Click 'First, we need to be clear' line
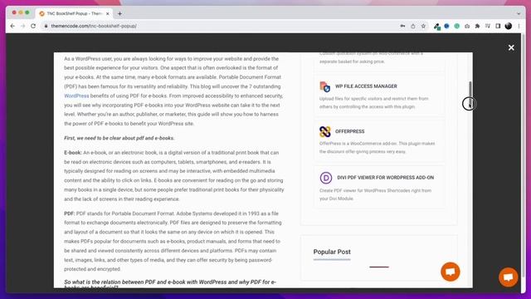 119,138
